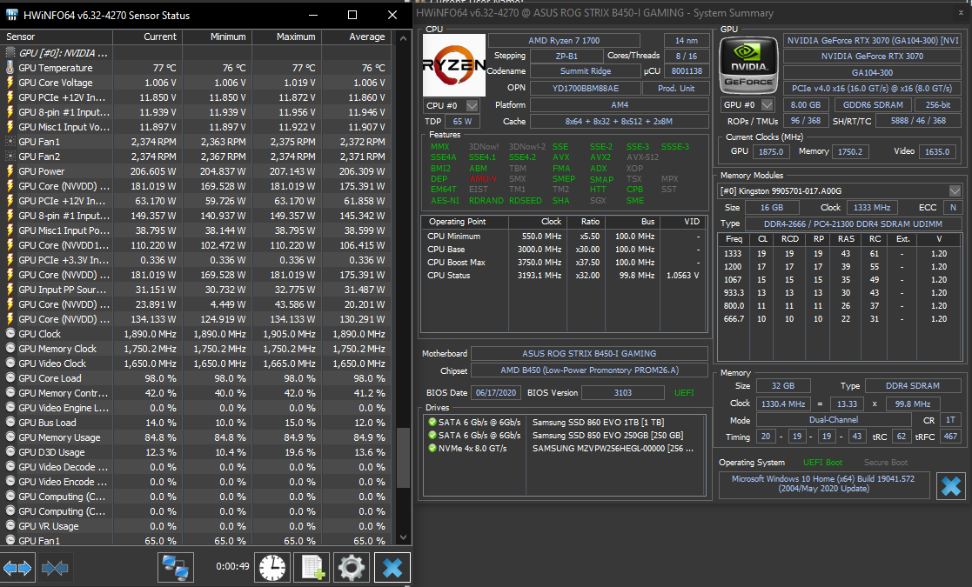Start logging with the document plus icon
Viewport: 972px width, 587px height.
point(312,568)
